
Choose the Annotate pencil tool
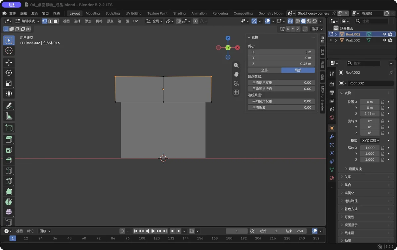tap(9, 106)
